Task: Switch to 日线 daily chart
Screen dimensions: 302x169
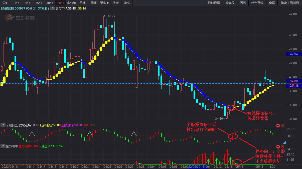Action: (83, 3)
